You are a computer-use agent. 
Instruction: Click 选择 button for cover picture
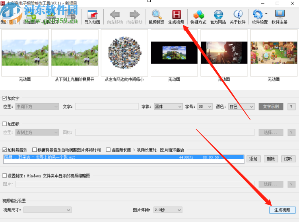[x=271, y=184]
